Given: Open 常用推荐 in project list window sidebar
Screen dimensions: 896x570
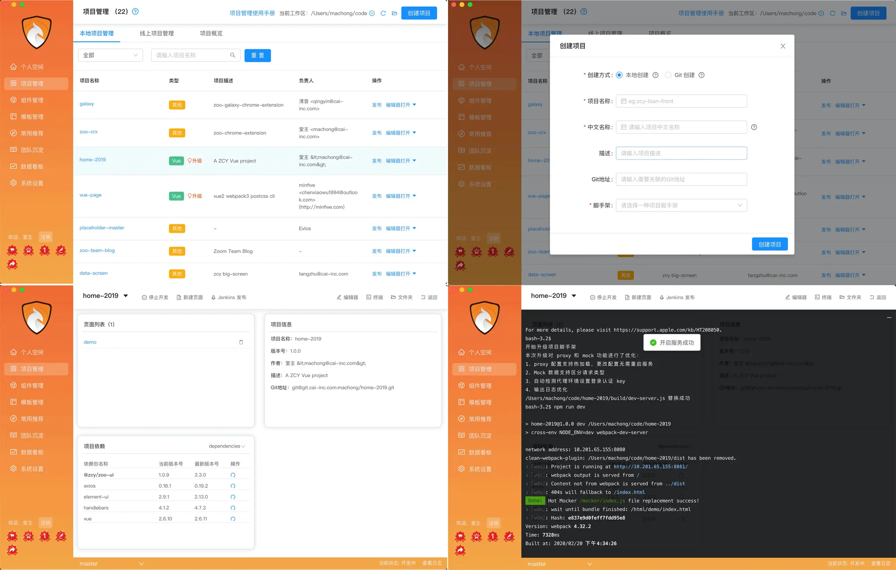Looking at the screenshot, I should [27, 133].
